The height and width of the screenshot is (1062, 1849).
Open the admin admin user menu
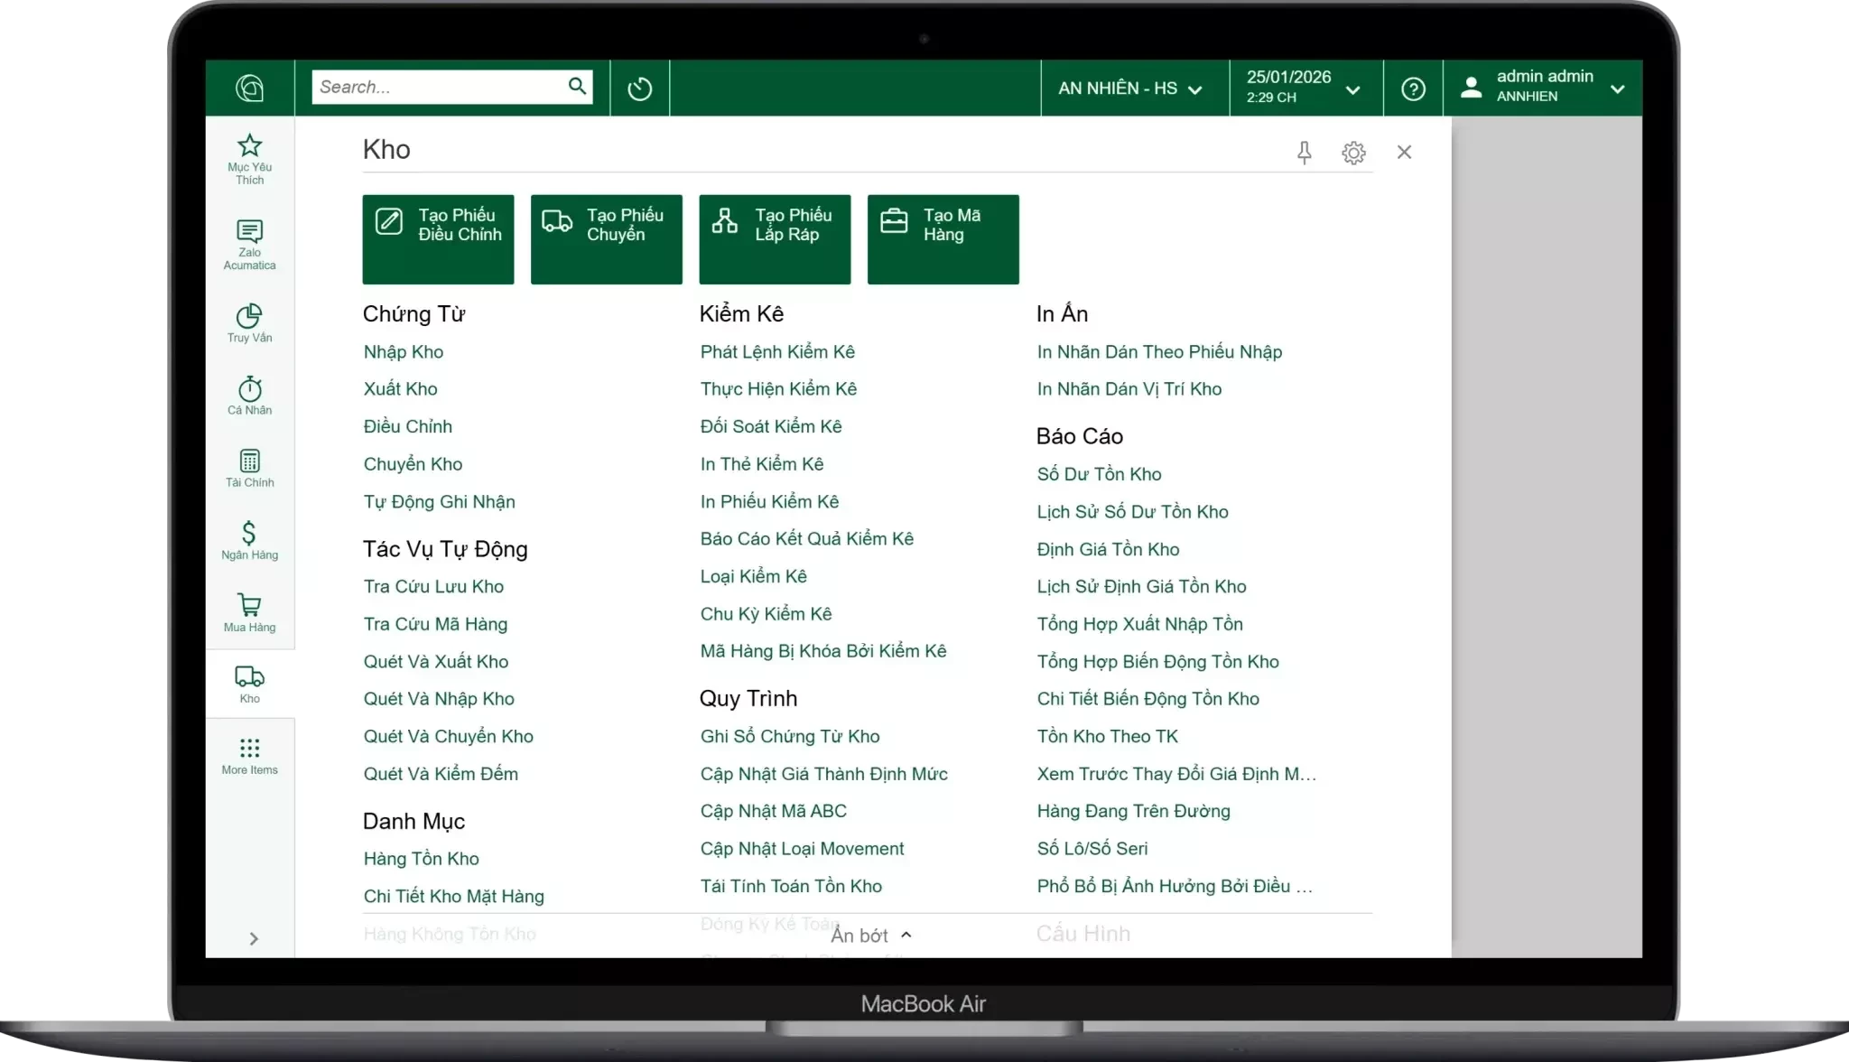tap(1543, 88)
